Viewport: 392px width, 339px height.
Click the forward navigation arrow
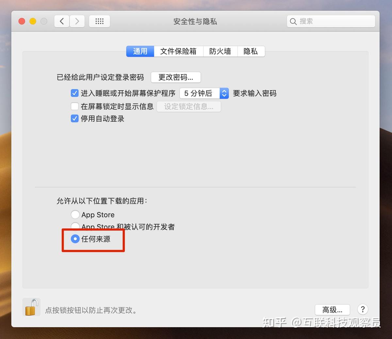tap(77, 21)
